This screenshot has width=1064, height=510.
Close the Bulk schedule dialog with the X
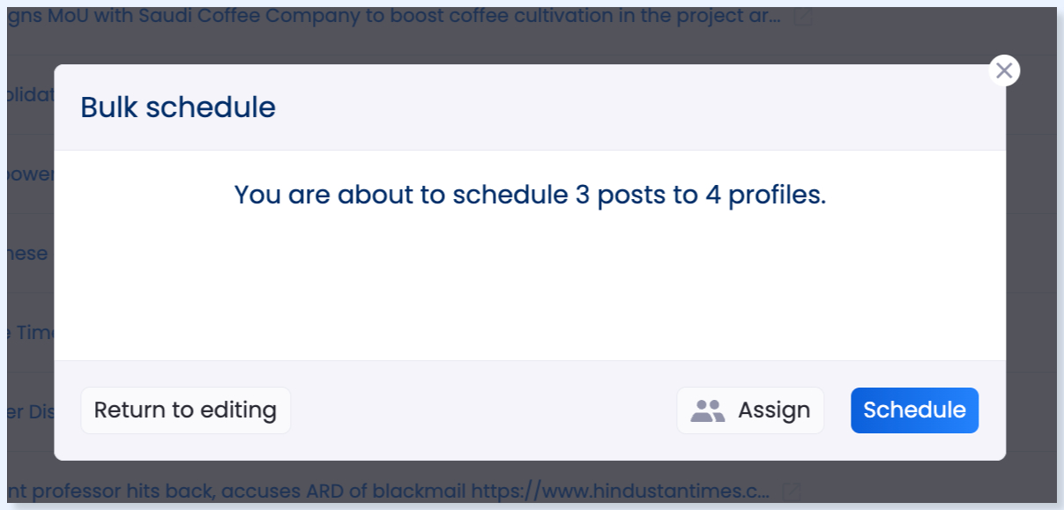tap(1004, 70)
